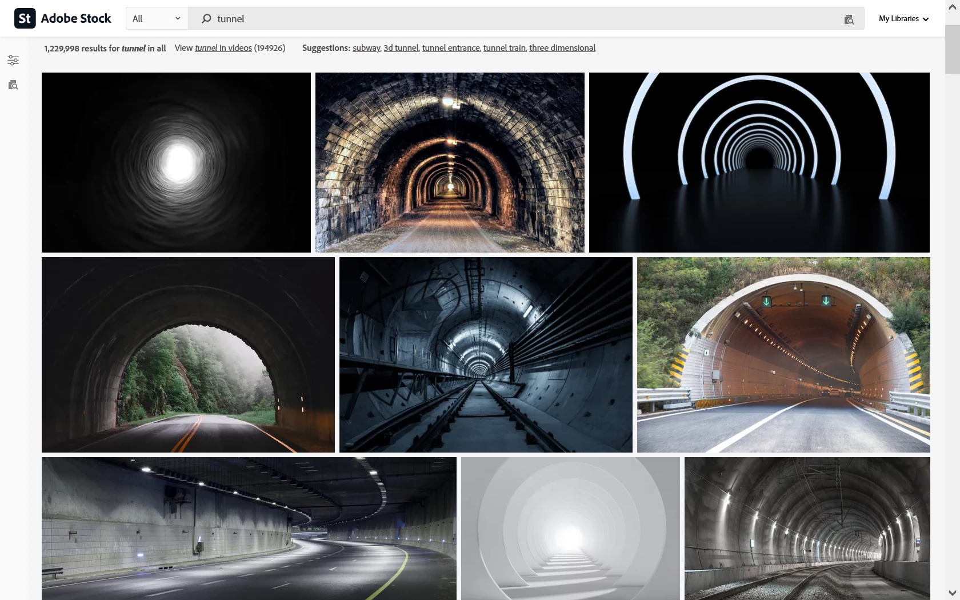Screen dimensions: 960x600
Task: Open the forest road tunnel exit photo
Action: 188,355
